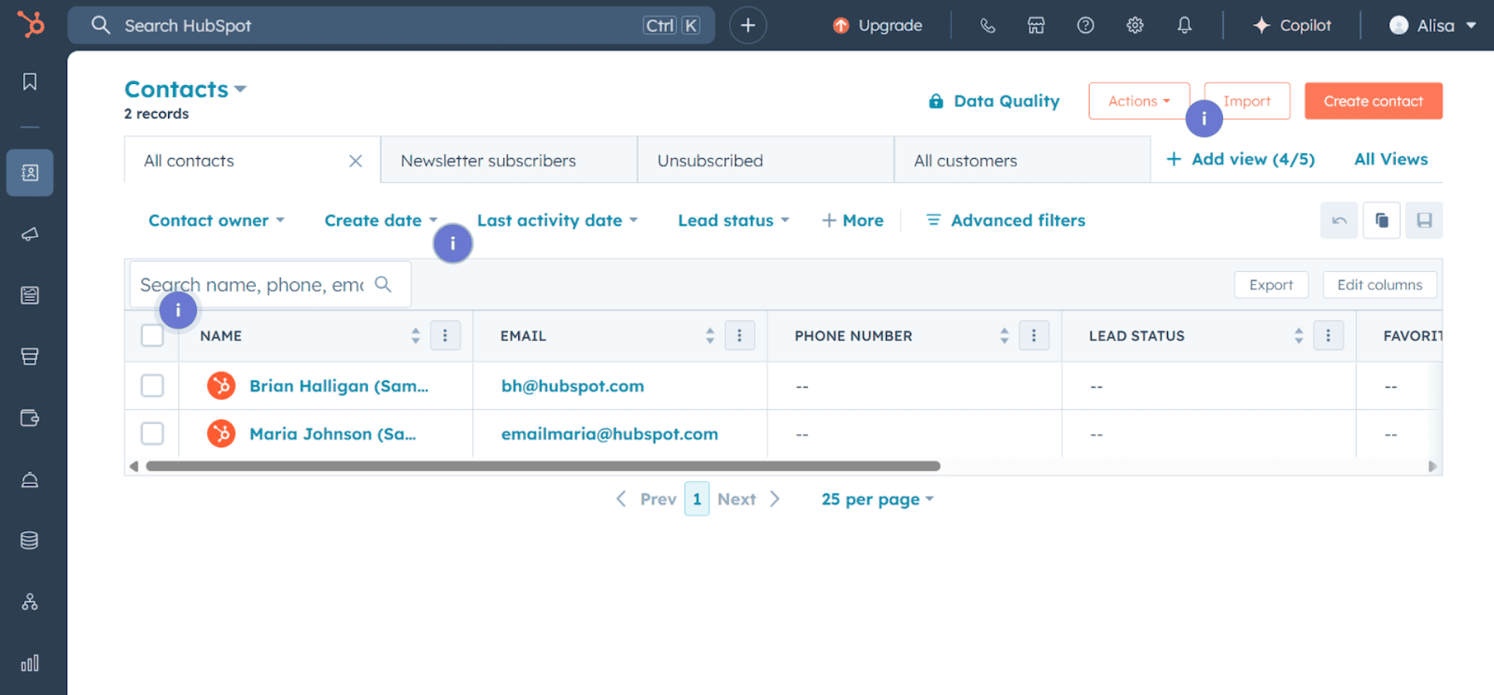The width and height of the screenshot is (1494, 695).
Task: Click Add view (4/5)
Action: pos(1240,159)
